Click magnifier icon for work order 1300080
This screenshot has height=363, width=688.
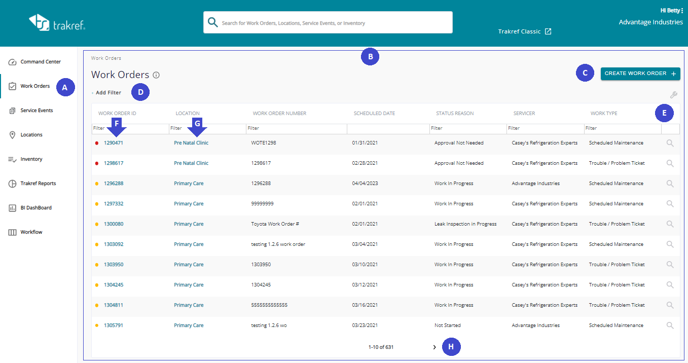pos(670,224)
